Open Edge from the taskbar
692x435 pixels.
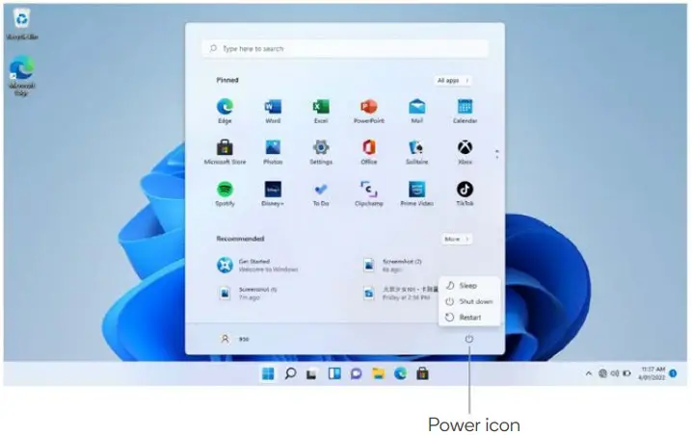[x=400, y=373]
